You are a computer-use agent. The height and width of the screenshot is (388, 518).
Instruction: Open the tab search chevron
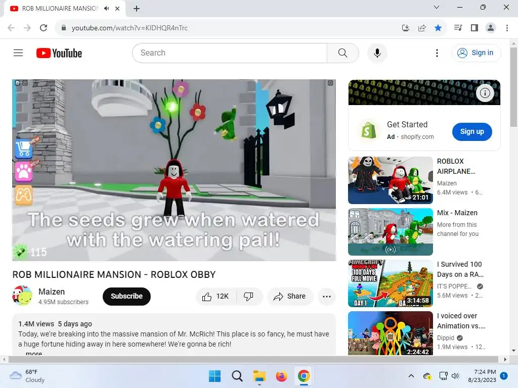(437, 7)
